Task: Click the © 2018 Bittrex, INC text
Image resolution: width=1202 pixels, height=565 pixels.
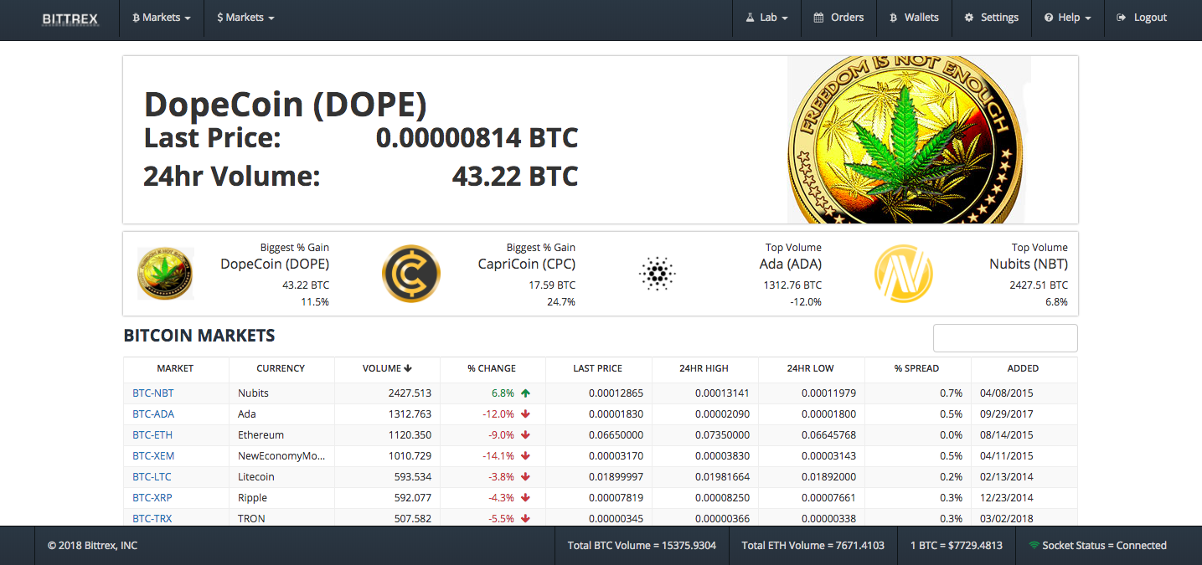Action: point(92,545)
